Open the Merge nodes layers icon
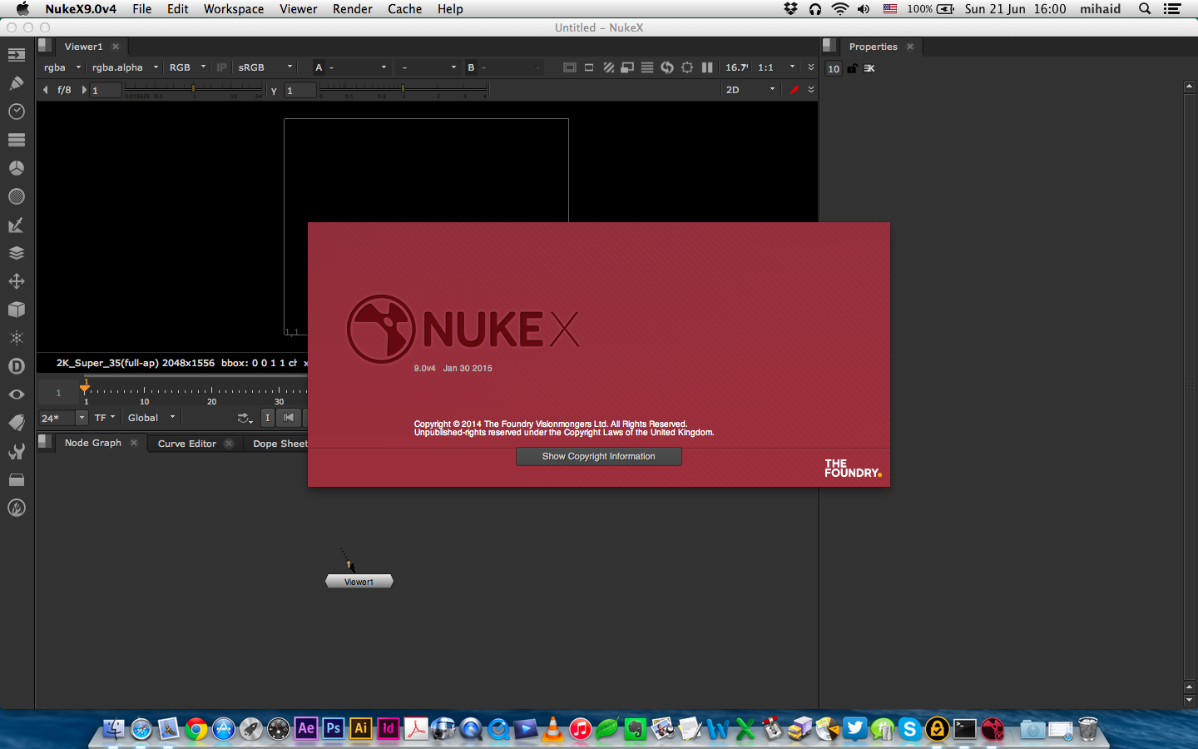 pyautogui.click(x=16, y=253)
